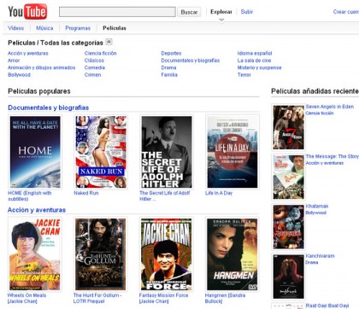This screenshot has height=309, width=359.
Task: Open the Explorar dropdown arrow
Action: pyautogui.click(x=221, y=20)
